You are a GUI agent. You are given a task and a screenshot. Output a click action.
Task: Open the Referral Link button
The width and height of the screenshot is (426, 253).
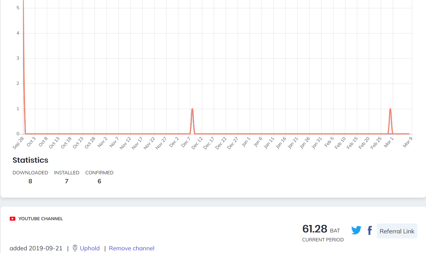pyautogui.click(x=397, y=231)
